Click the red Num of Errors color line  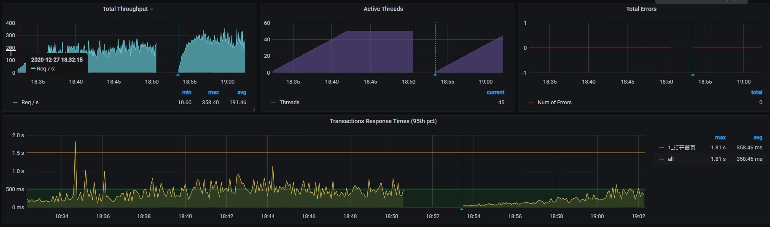[531, 103]
